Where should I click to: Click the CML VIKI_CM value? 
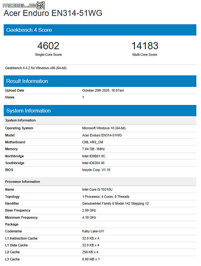(93, 142)
